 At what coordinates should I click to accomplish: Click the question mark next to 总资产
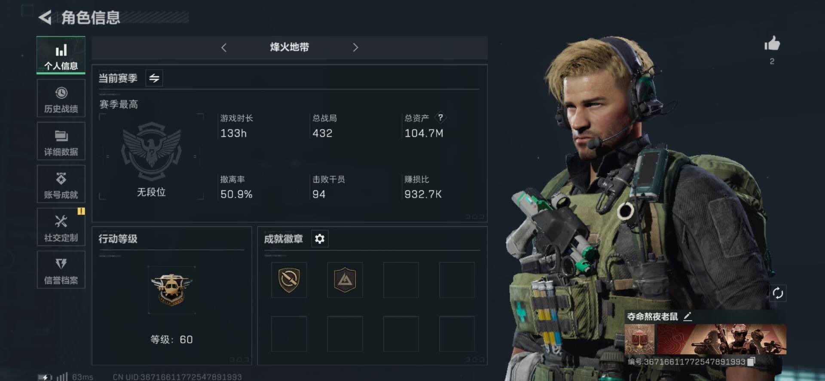[440, 117]
